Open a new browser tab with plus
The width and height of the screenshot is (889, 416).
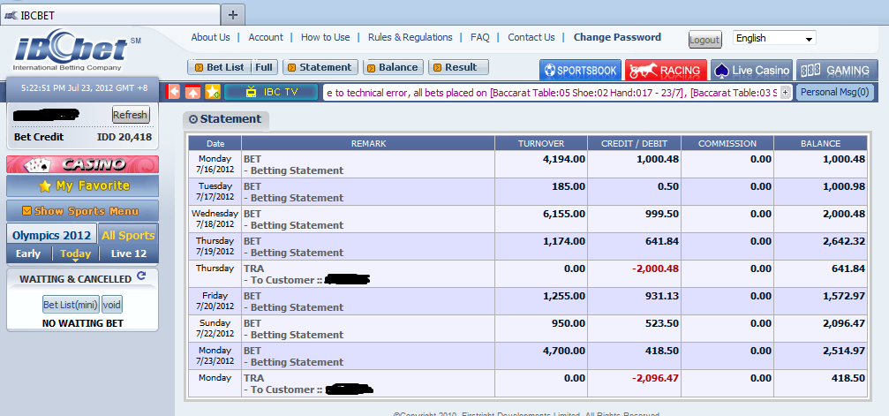tap(233, 15)
